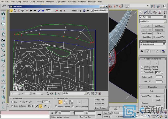Open the named selection set dropdown
The height and width of the screenshot is (119, 168).
click(140, 6)
